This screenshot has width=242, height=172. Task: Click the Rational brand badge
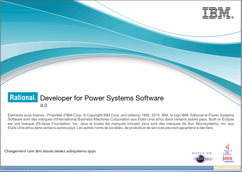(x=23, y=97)
